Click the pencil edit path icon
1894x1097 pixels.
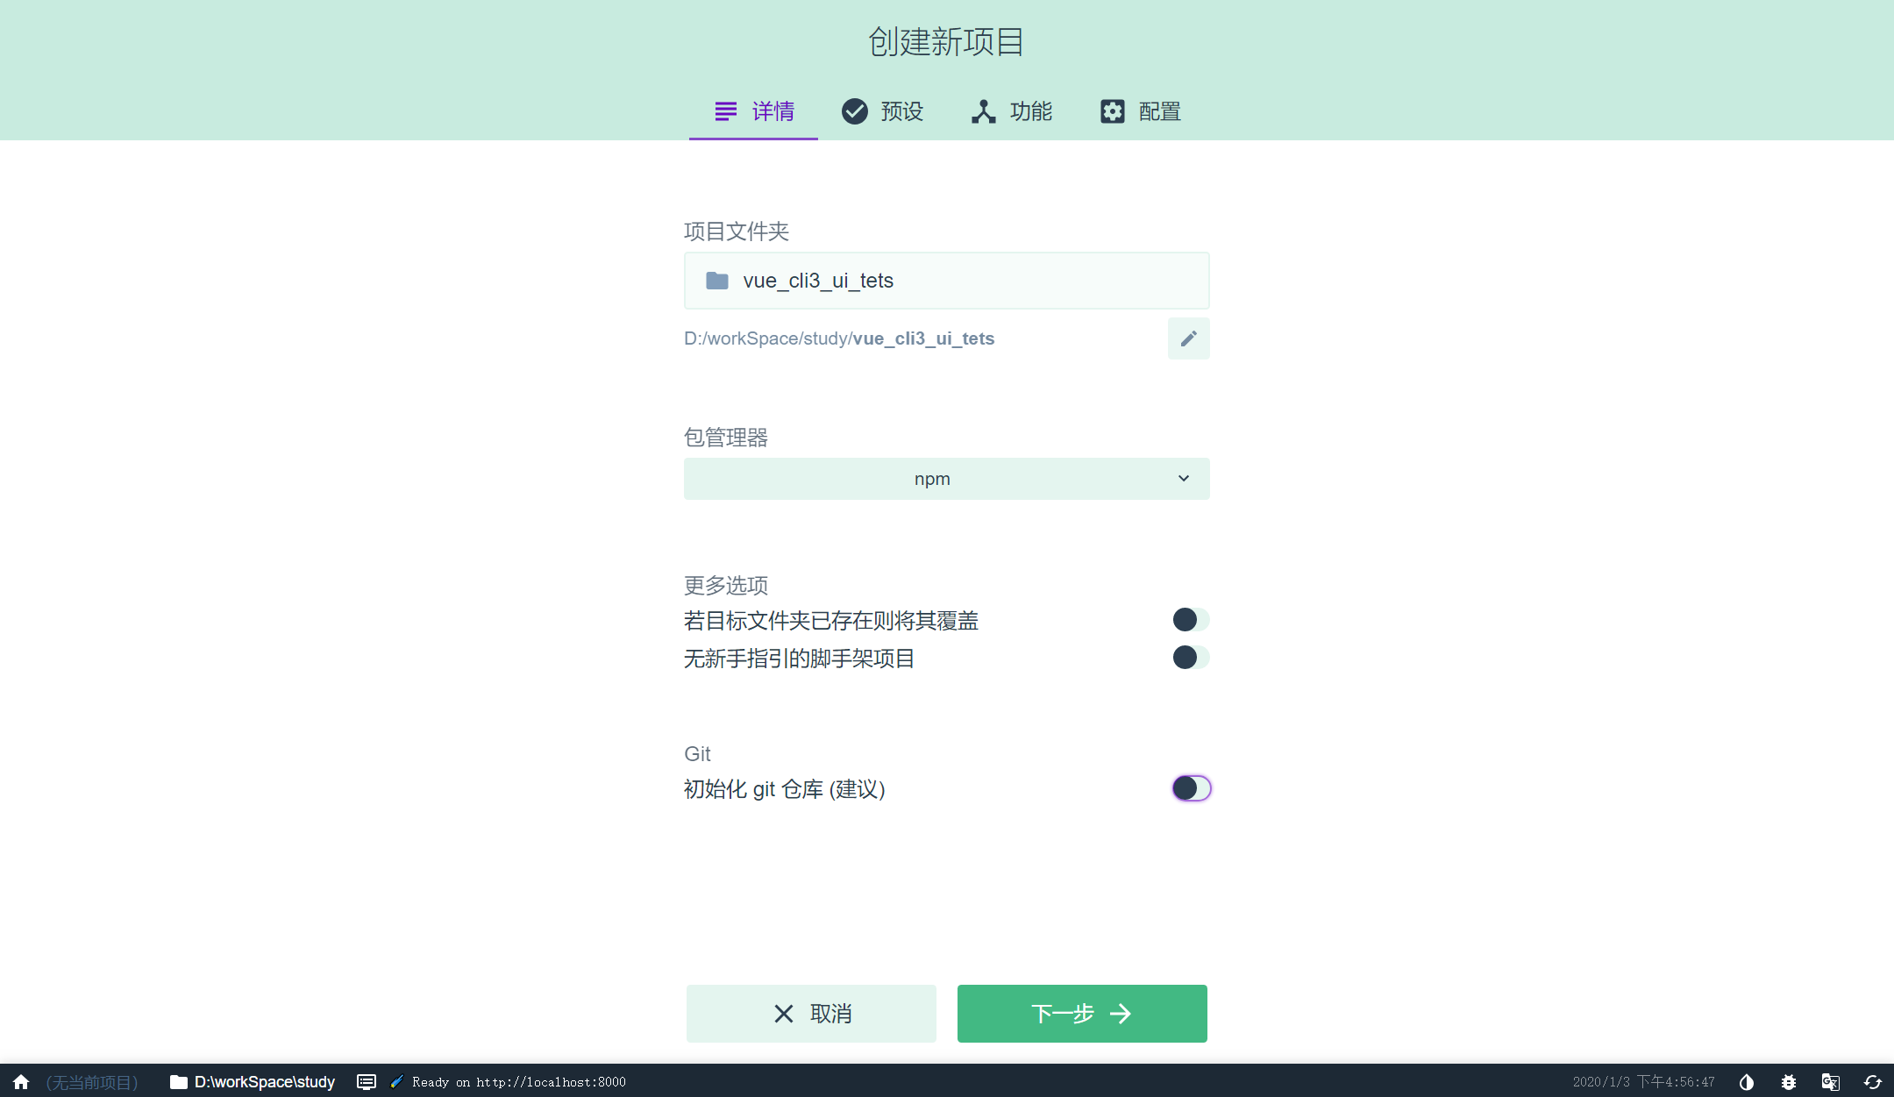coord(1188,338)
